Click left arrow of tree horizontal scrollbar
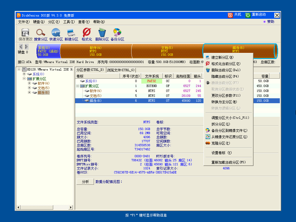Screen dimensions: 296x222 click(x=18, y=207)
